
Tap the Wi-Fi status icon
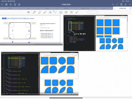click(x=123, y=1)
